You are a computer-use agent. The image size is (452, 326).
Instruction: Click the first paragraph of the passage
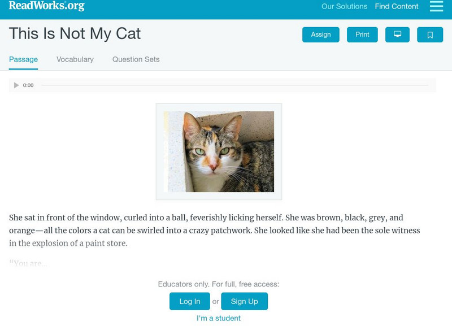(x=215, y=231)
